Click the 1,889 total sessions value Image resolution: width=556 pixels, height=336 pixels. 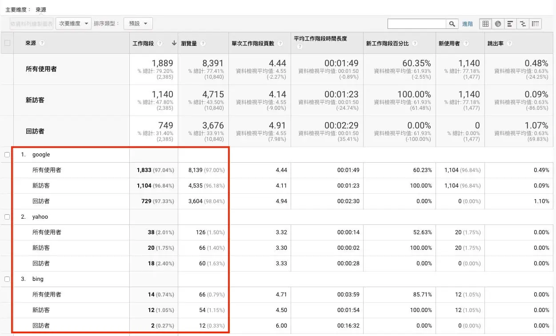point(162,63)
